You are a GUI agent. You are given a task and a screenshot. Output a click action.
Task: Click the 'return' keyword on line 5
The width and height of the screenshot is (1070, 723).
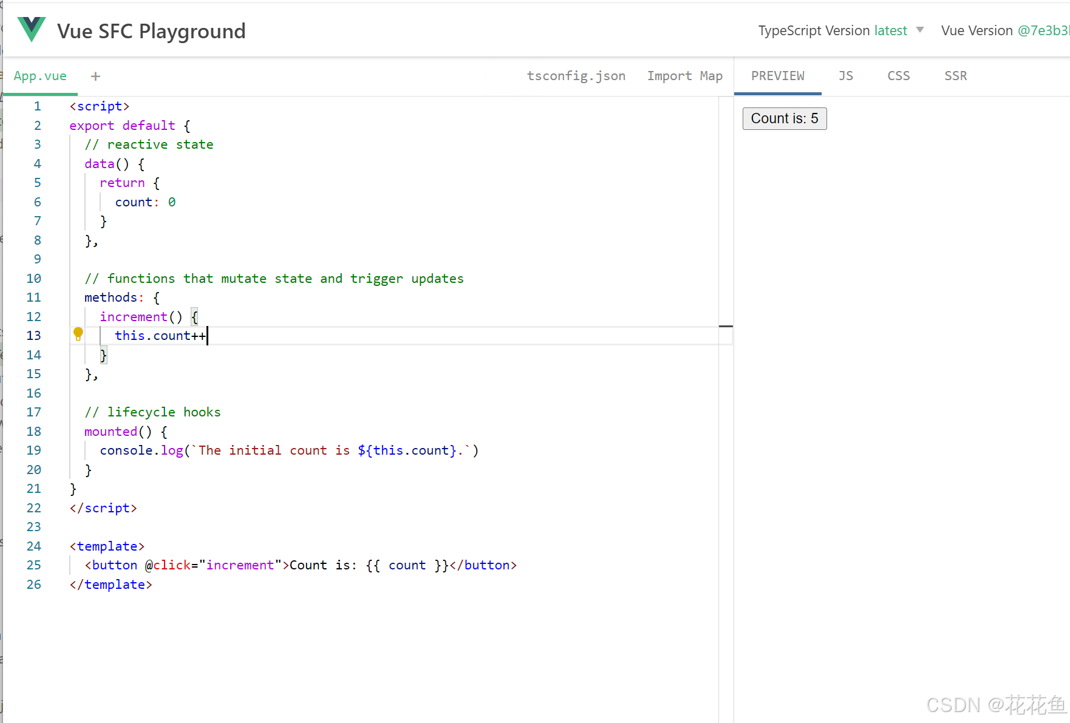click(x=122, y=183)
